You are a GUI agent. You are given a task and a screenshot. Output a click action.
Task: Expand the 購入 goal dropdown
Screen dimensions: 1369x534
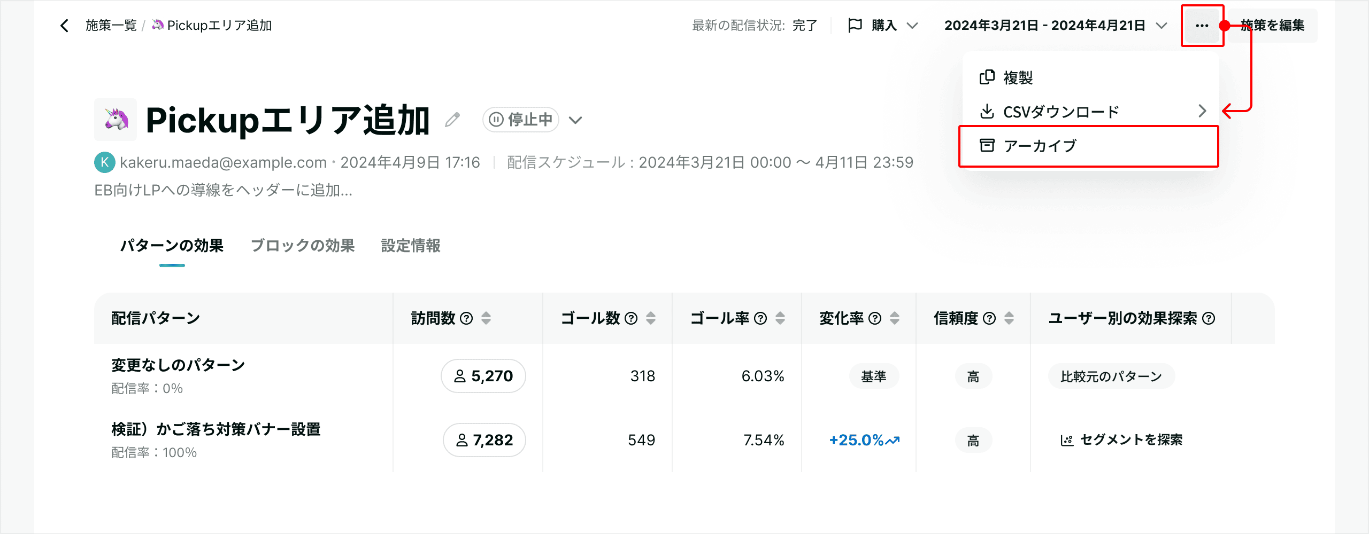pyautogui.click(x=883, y=26)
